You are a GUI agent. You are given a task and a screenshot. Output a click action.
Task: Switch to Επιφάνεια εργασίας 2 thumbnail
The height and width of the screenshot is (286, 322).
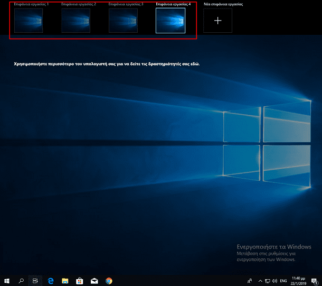(76, 21)
